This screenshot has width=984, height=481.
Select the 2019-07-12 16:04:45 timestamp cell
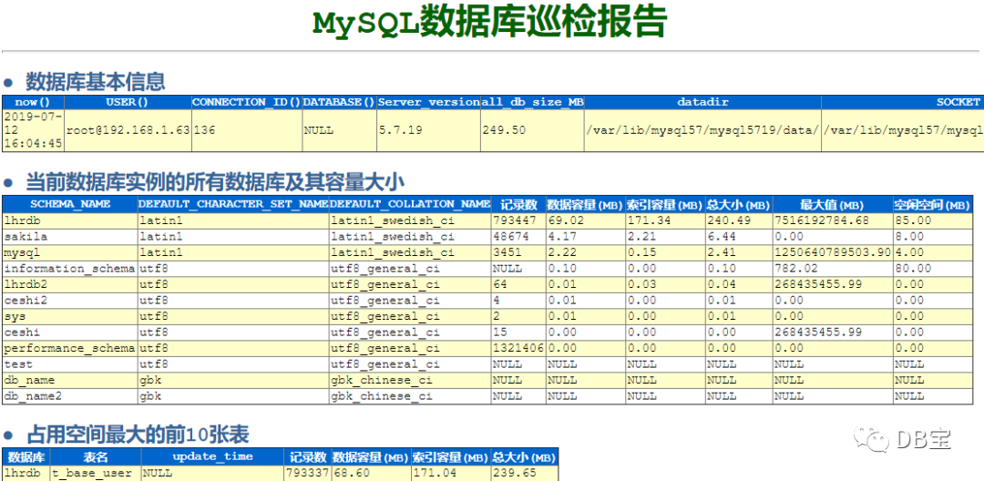(x=34, y=130)
